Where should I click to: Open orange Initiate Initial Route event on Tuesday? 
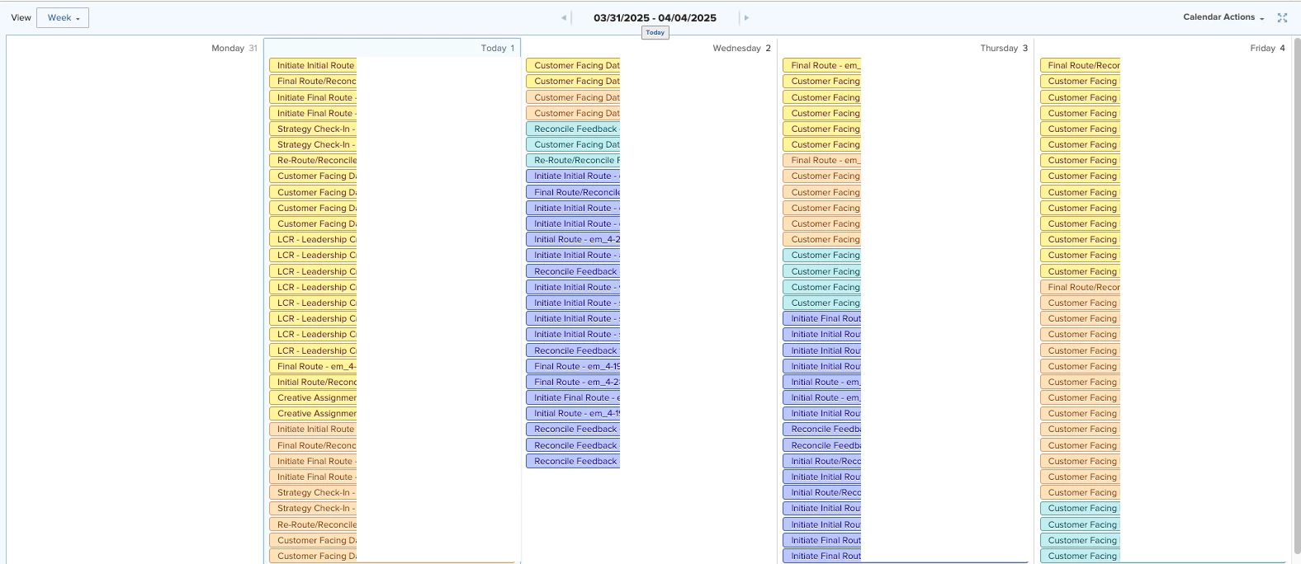313,429
